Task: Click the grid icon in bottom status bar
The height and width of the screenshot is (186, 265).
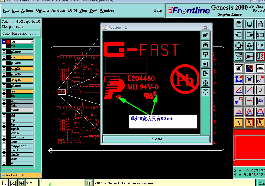Action: [21, 183]
